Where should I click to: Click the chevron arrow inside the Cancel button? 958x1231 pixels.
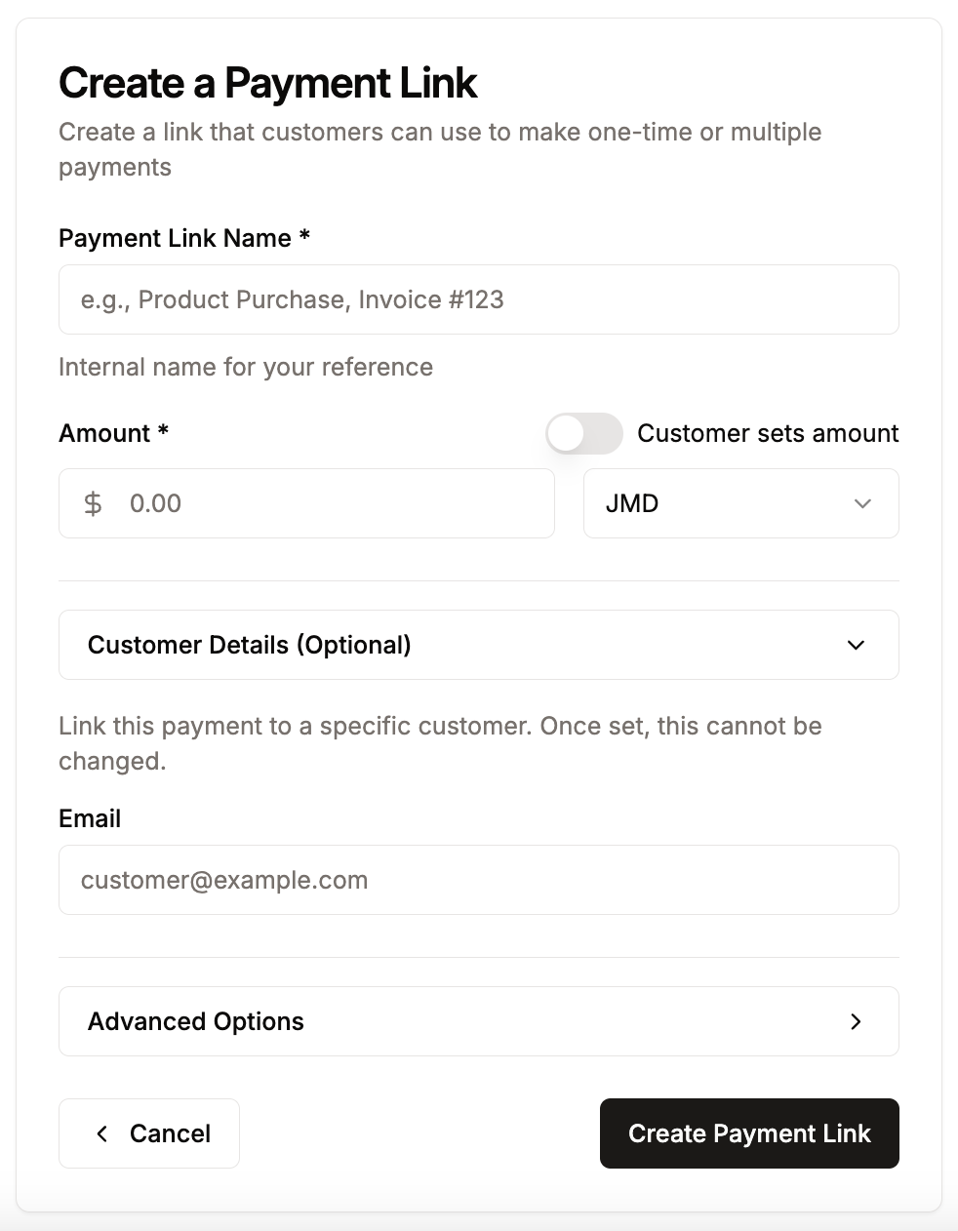click(x=101, y=1133)
